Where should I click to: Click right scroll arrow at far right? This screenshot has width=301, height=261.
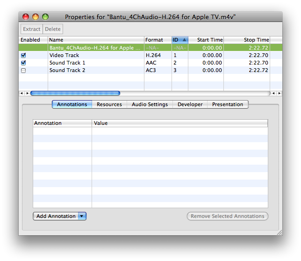pyautogui.click(x=279, y=93)
